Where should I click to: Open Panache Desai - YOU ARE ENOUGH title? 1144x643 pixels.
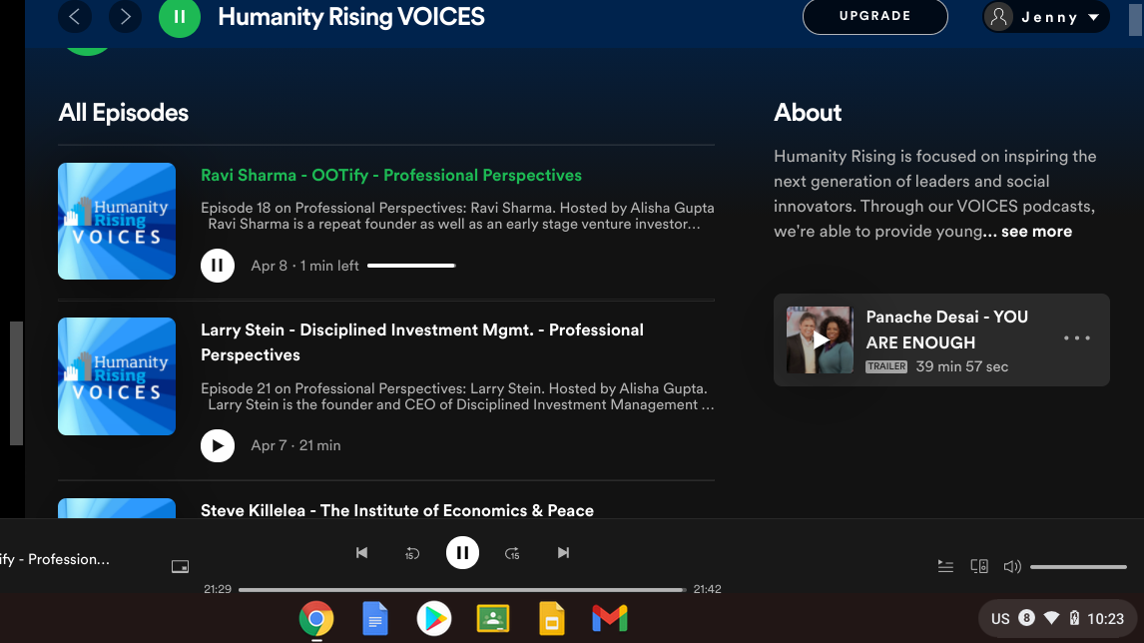(947, 329)
